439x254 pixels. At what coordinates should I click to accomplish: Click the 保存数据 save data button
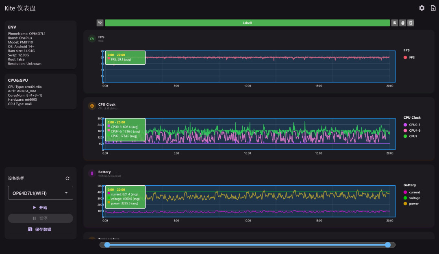click(x=40, y=229)
